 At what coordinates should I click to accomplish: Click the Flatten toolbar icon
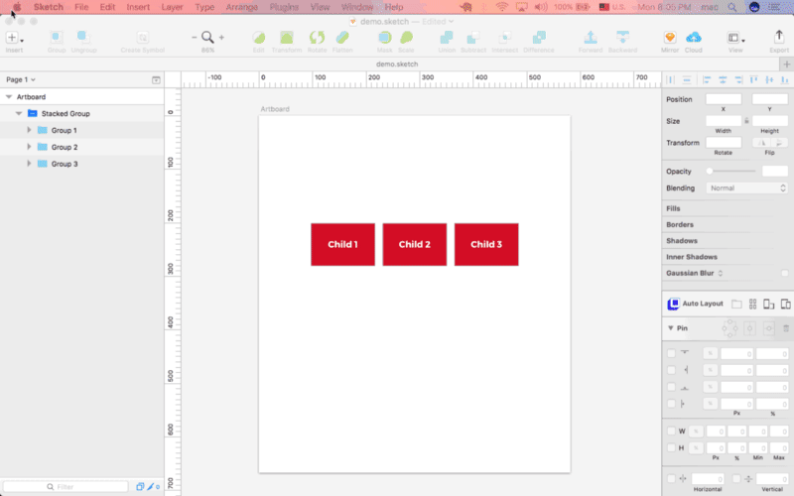pos(342,38)
